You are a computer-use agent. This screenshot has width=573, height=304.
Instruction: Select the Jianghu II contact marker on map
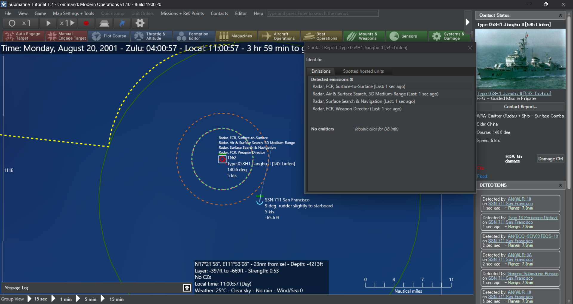pyautogui.click(x=222, y=159)
